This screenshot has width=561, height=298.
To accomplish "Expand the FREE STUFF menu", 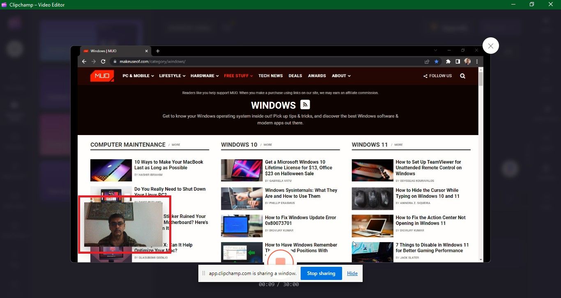I will 238,76.
